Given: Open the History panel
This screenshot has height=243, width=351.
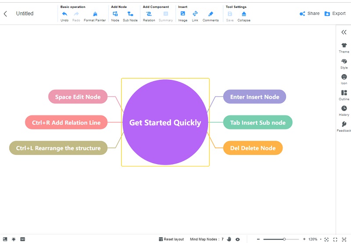Looking at the screenshot, I should (x=344, y=111).
